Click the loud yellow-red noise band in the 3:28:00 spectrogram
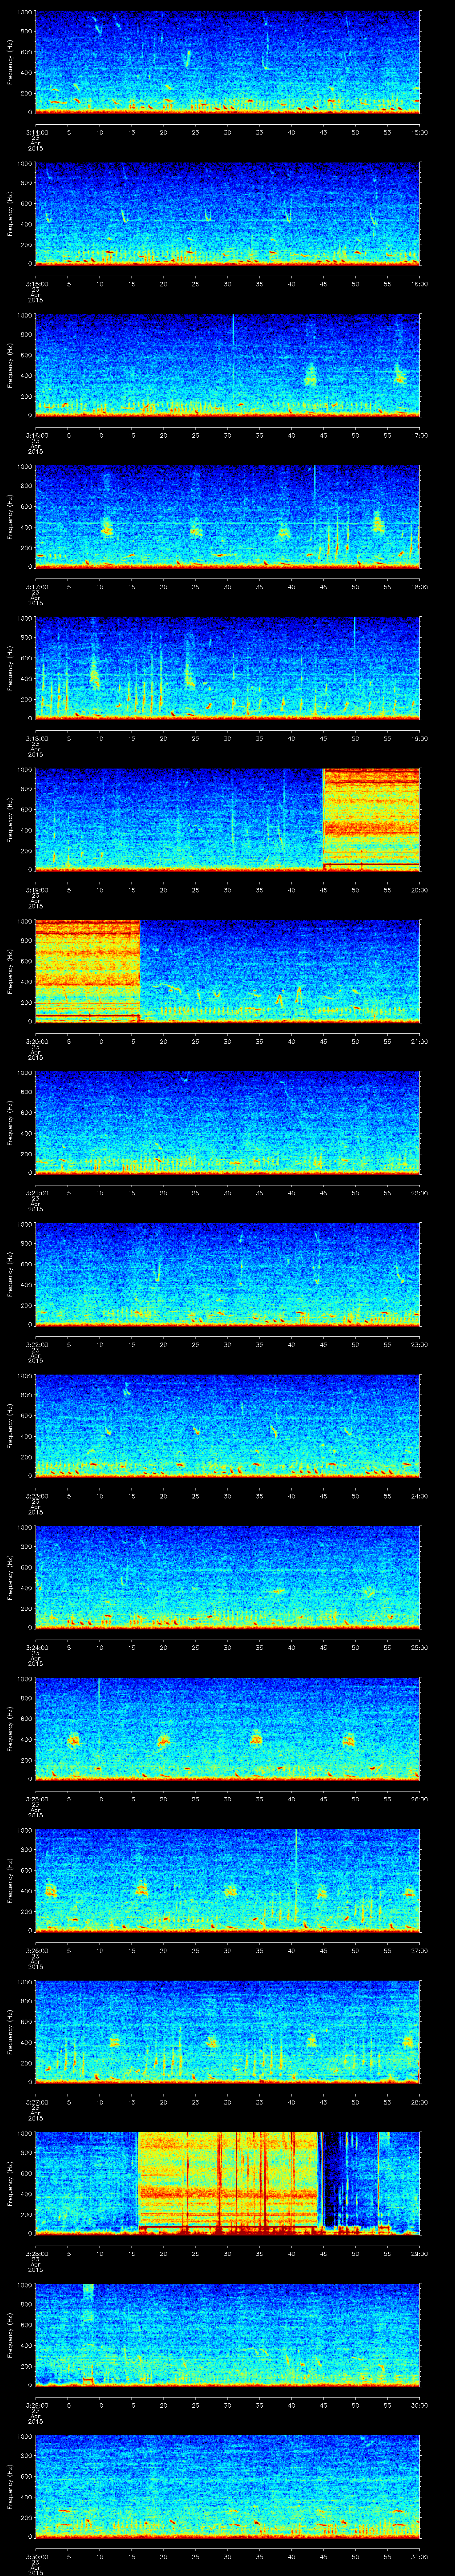This screenshot has height=2576, width=455. (x=228, y=2183)
